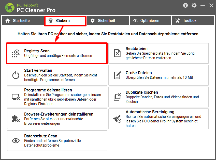Click "Deinstallieren Sie Programme sauber…" description
Screen dimensions: 216x160
click(63, 99)
